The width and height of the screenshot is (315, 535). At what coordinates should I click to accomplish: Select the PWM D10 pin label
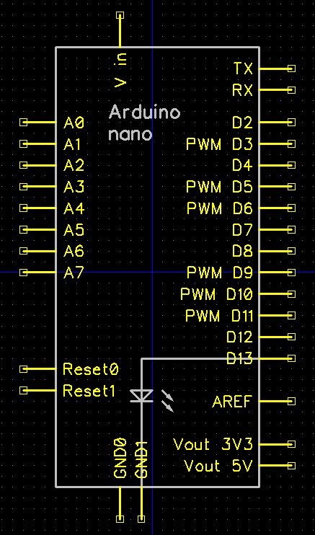pos(217,293)
